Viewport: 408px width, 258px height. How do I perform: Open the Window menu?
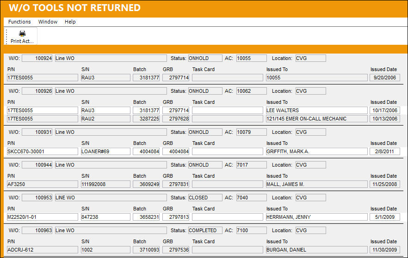[48, 22]
